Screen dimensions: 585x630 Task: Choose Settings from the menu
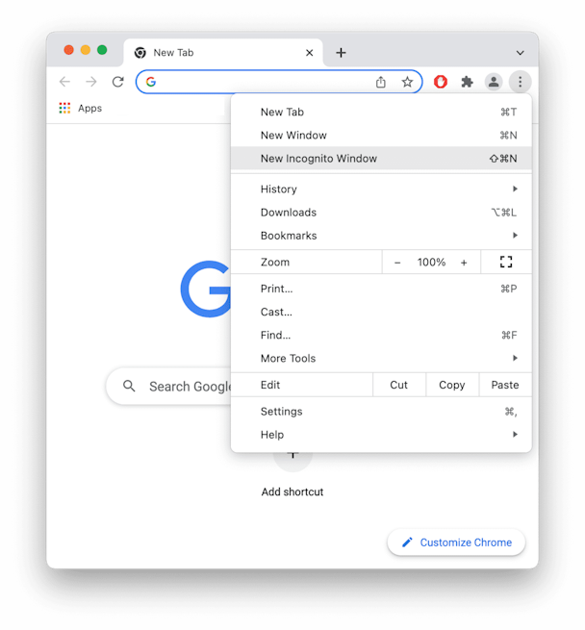381,412
